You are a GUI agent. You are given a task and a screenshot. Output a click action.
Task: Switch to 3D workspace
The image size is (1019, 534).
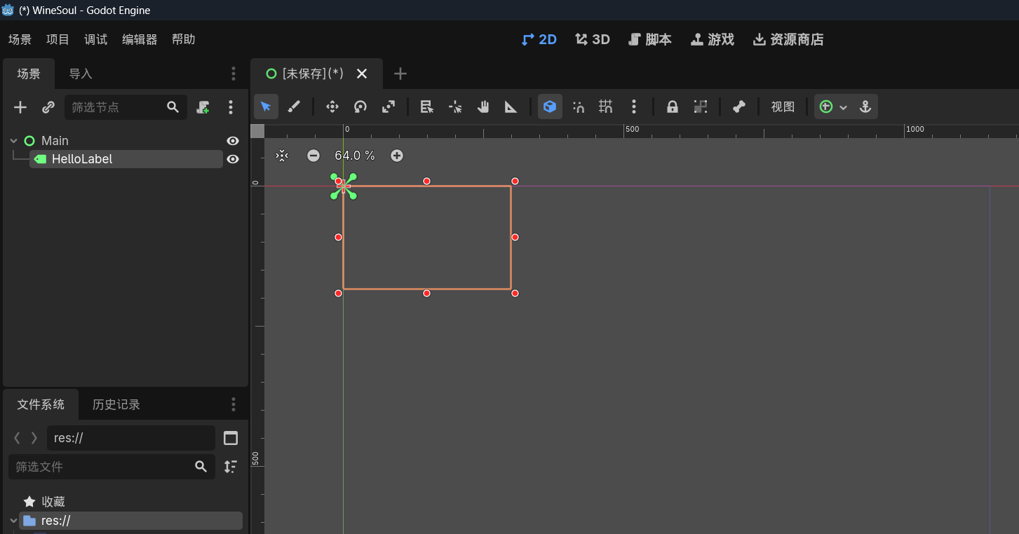[x=593, y=39]
